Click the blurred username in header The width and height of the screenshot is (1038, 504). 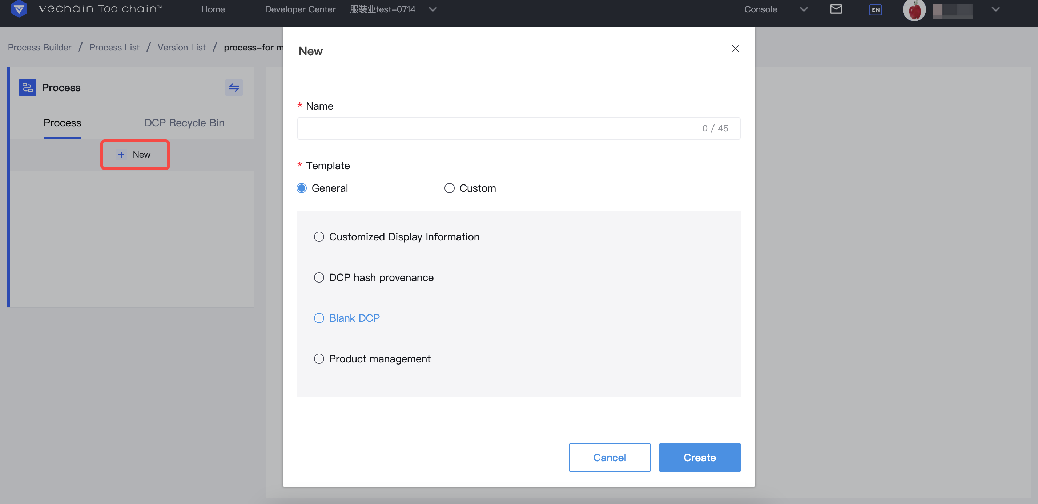952,11
